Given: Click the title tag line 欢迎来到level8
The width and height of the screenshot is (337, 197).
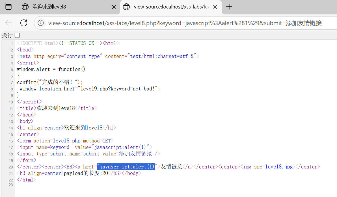Looking at the screenshot, I should pos(57,108).
